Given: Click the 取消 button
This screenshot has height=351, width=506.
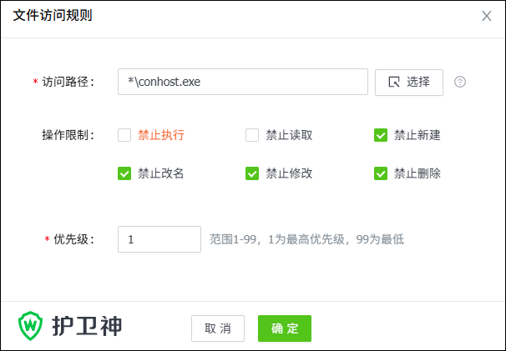Looking at the screenshot, I should 218,328.
